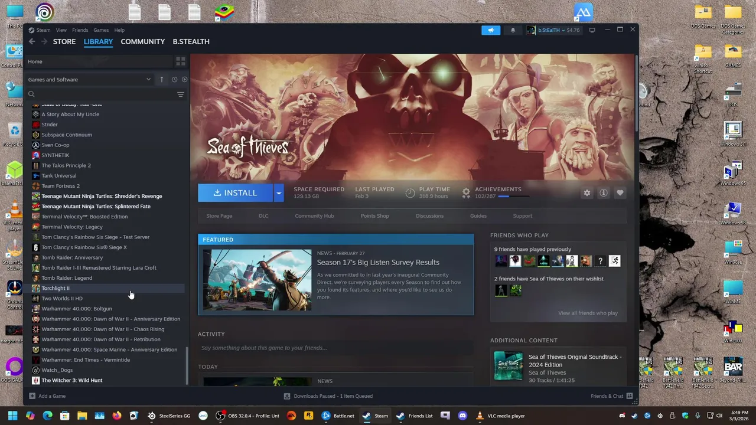Open the Guides link
Image resolution: width=756 pixels, height=425 pixels.
tap(478, 216)
